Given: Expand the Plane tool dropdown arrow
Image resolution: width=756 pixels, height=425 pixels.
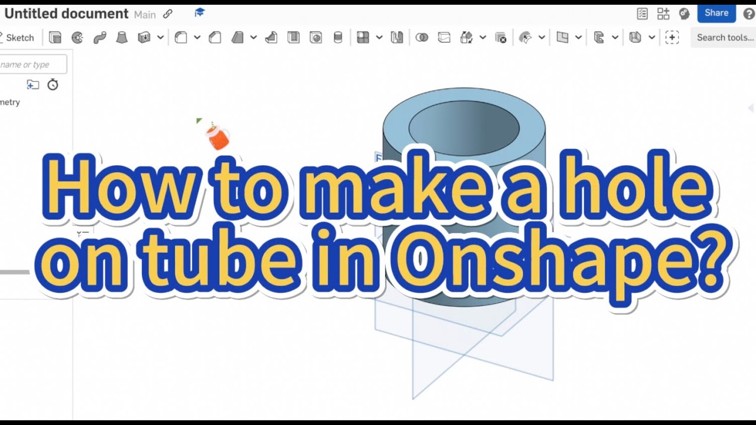Looking at the screenshot, I should (578, 38).
